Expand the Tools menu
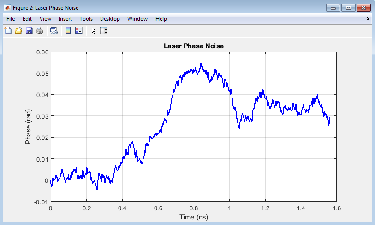This screenshot has height=225, width=375. pos(86,19)
